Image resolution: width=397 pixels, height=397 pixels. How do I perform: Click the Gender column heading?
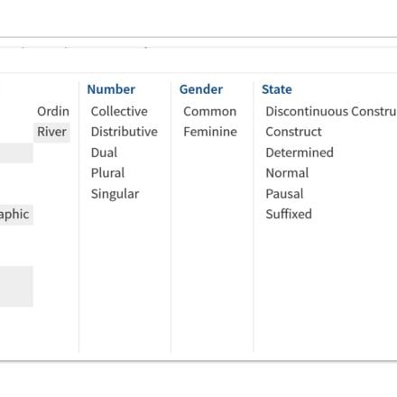pos(201,89)
